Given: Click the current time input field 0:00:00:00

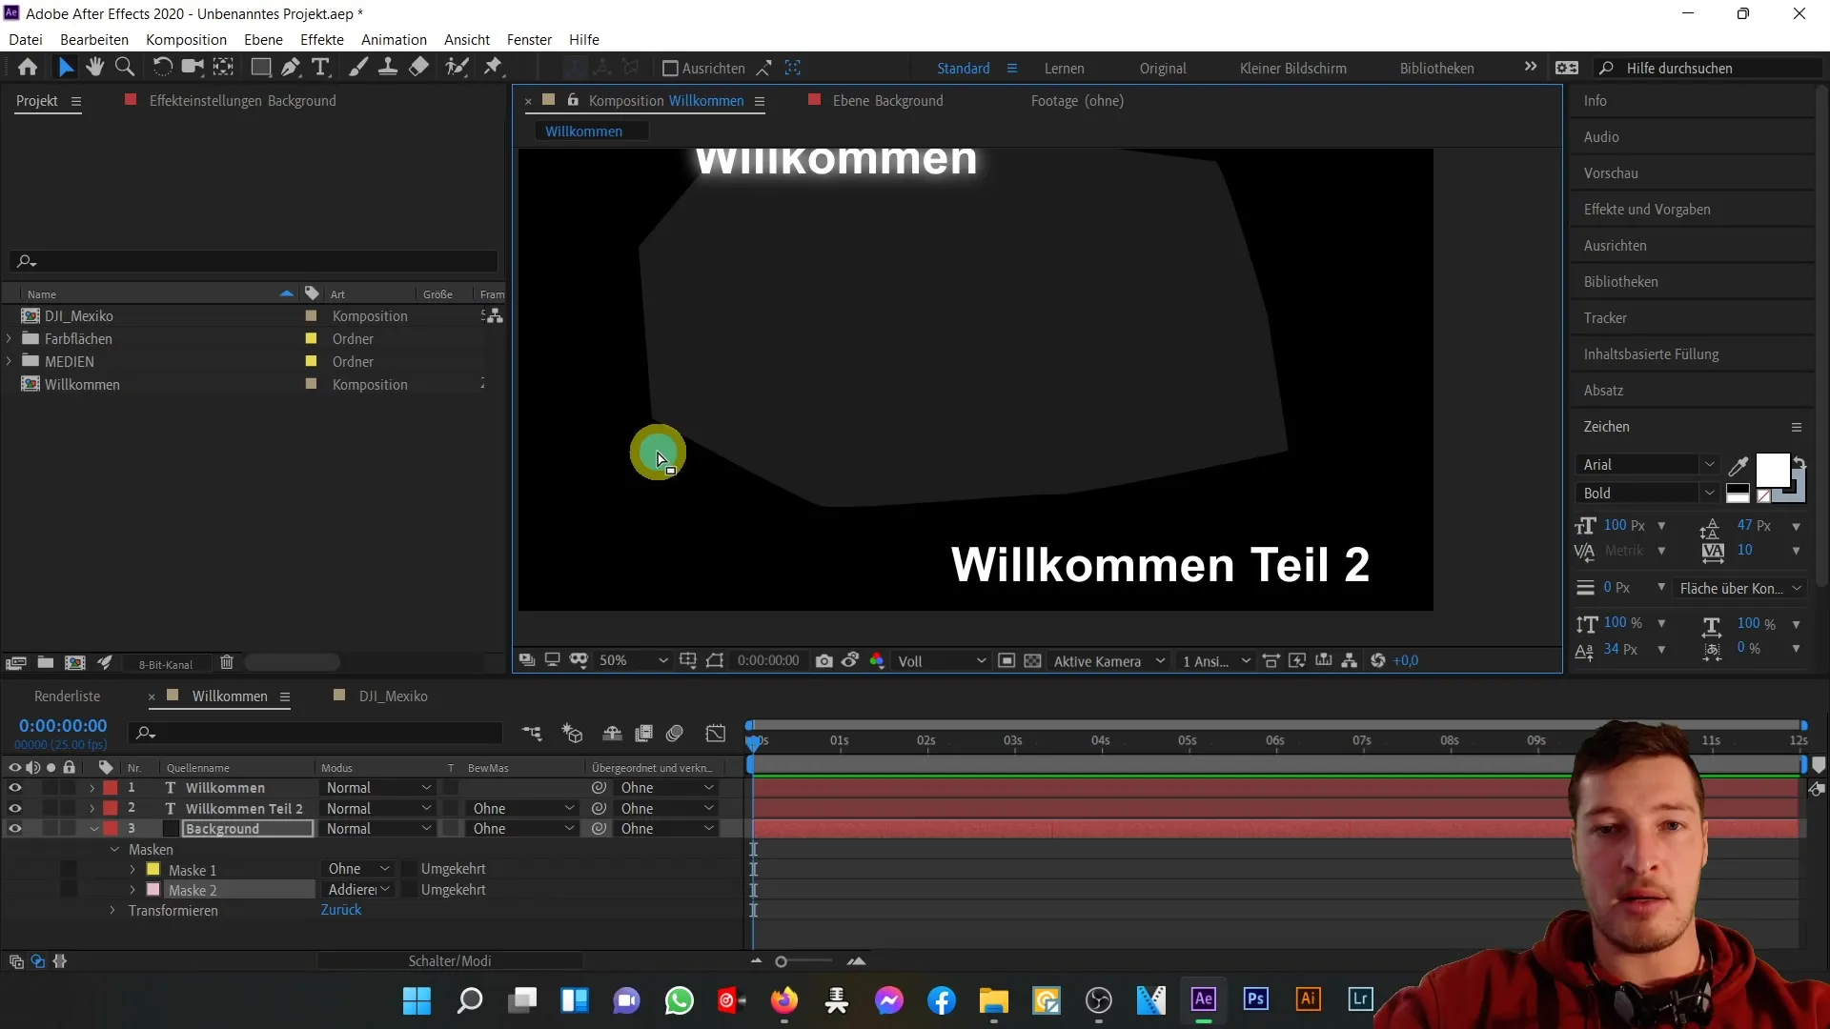Looking at the screenshot, I should tap(63, 725).
